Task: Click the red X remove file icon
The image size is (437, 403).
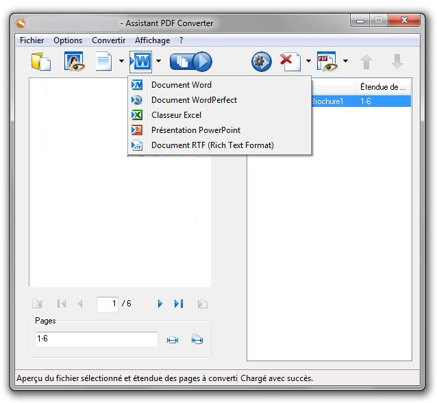Action: pos(290,62)
